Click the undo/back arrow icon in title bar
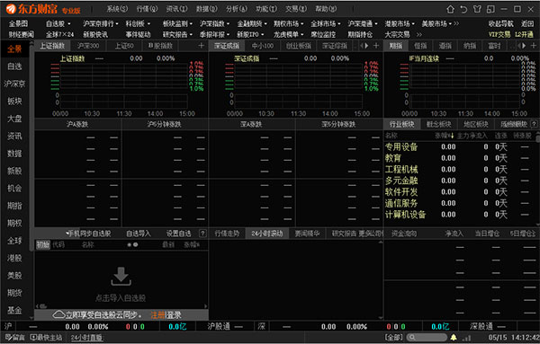This screenshot has height=344, width=540. (x=463, y=9)
